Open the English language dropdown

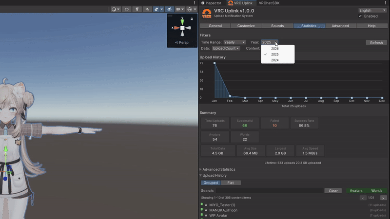(372, 10)
